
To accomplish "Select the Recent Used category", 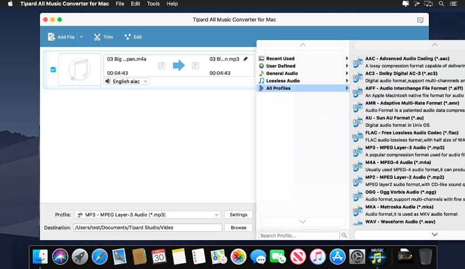I will coord(303,58).
